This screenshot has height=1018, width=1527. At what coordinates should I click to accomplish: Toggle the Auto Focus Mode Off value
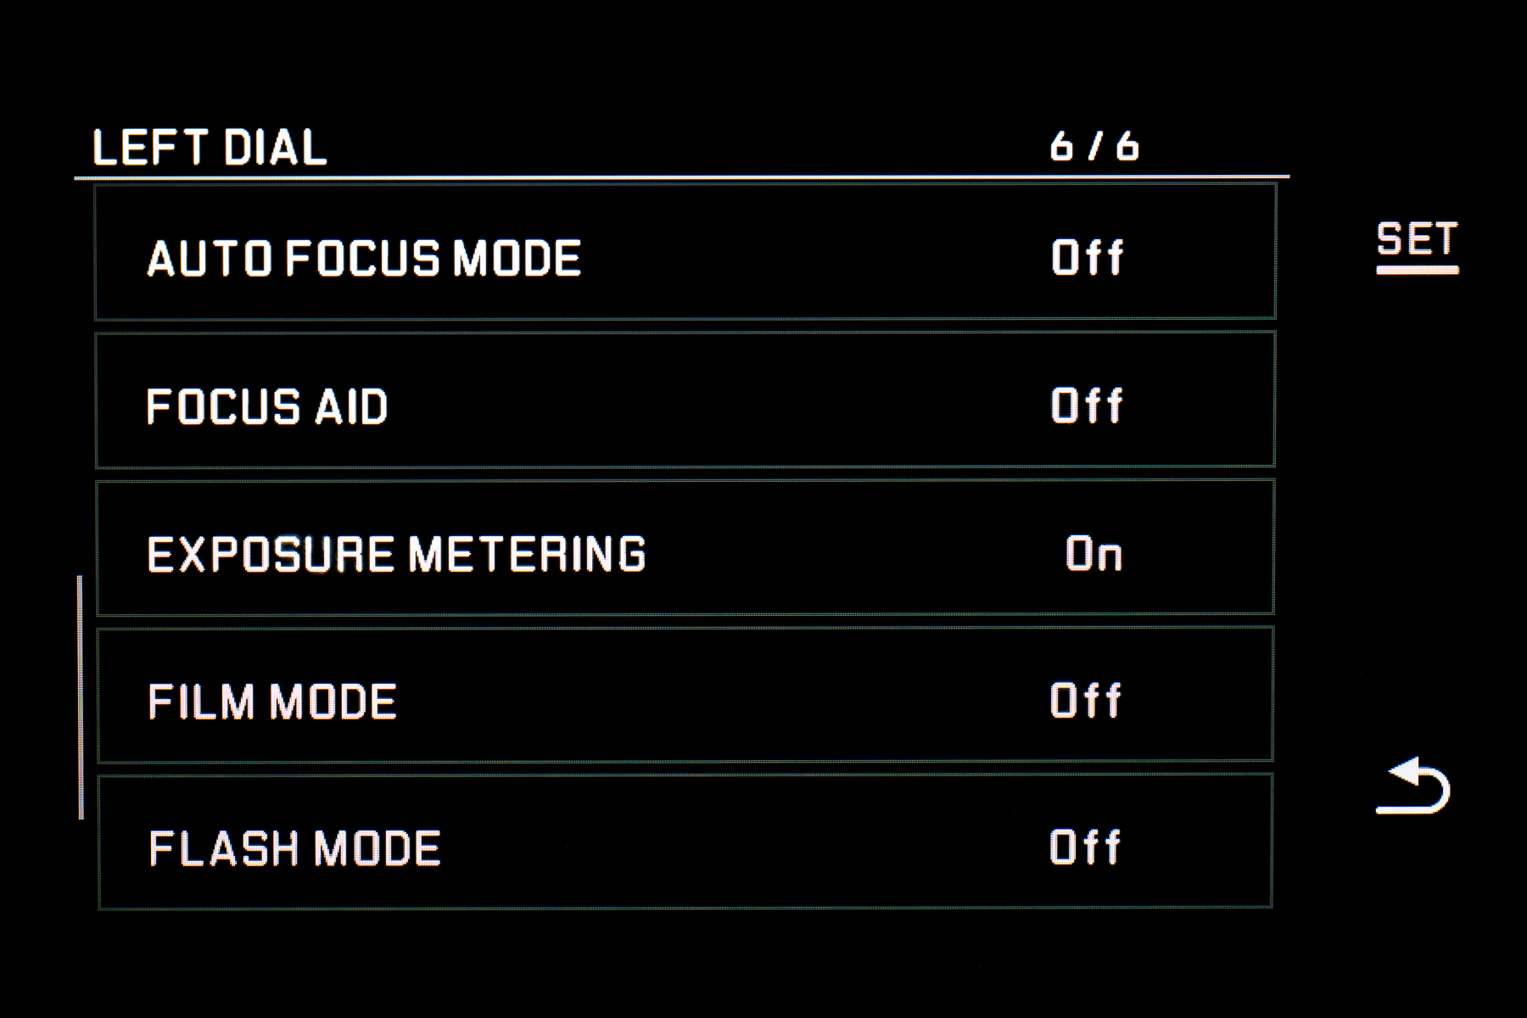pos(1088,257)
